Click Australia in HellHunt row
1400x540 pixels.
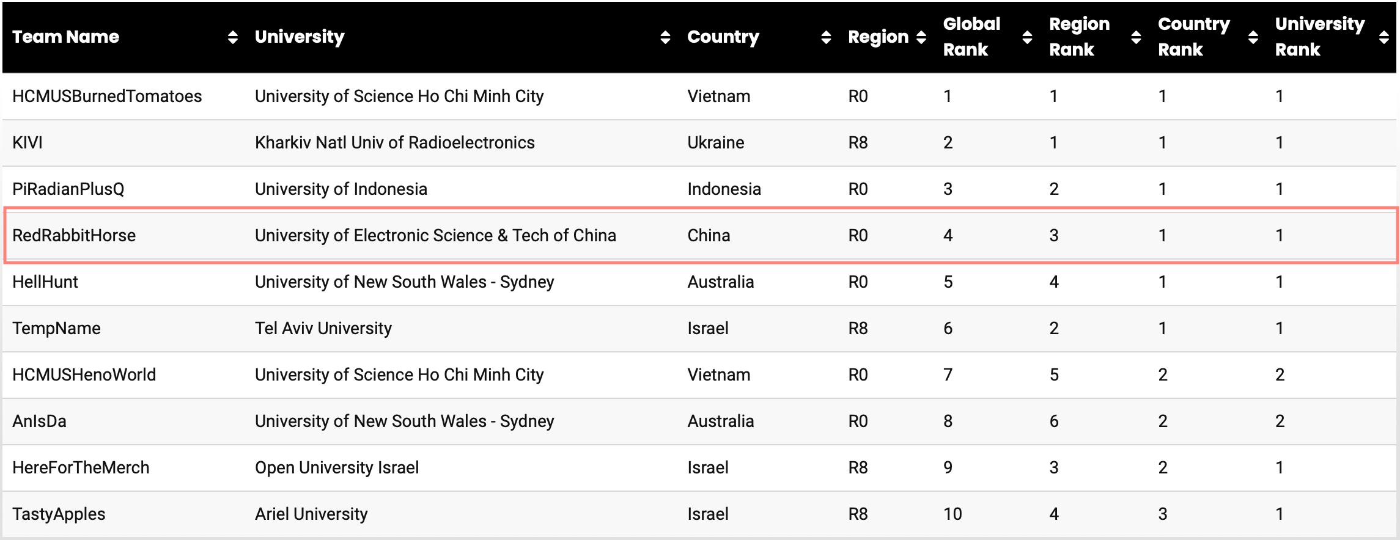(x=721, y=282)
